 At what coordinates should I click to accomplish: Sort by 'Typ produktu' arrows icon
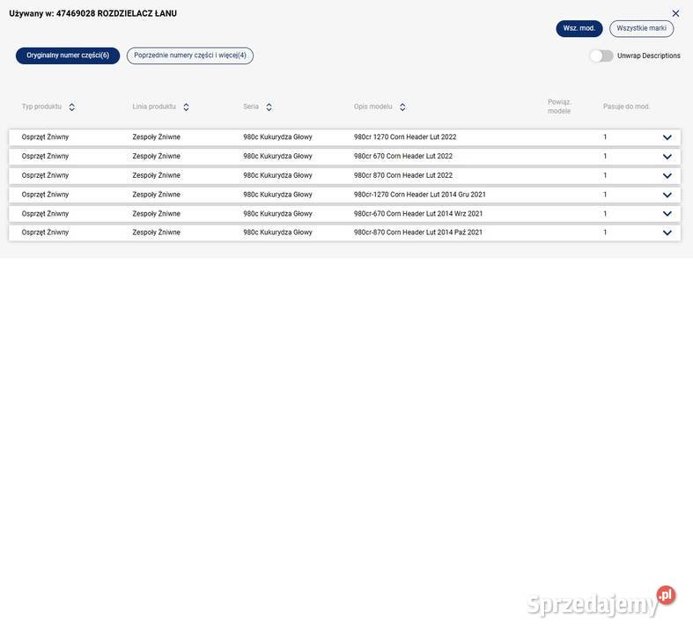71,107
